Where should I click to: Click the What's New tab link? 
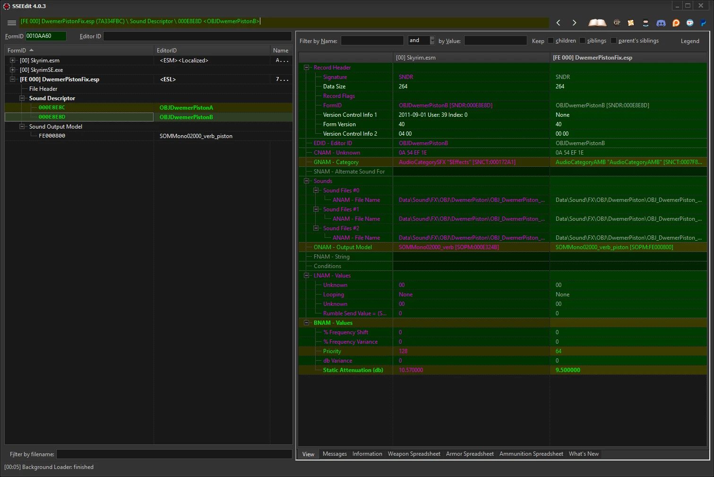point(584,454)
